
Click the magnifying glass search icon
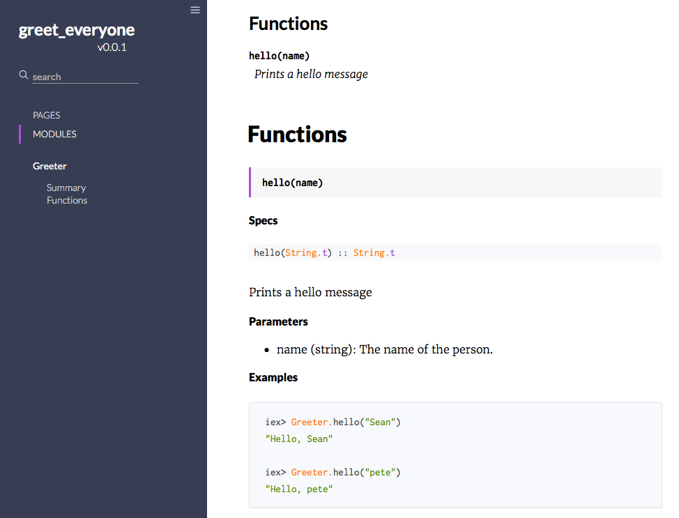pos(24,75)
